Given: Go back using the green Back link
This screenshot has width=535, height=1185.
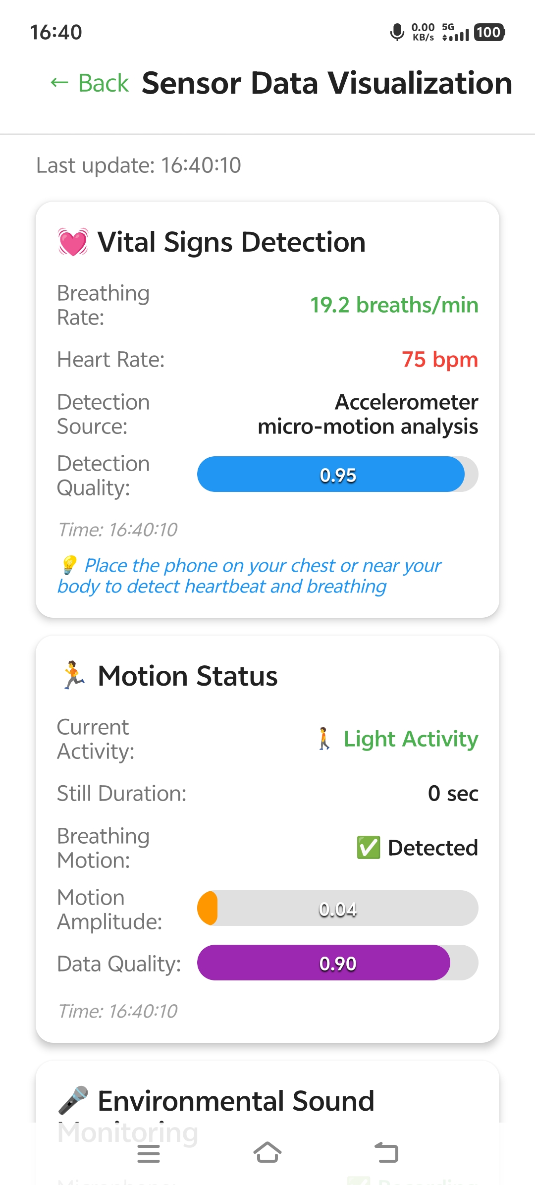Looking at the screenshot, I should (90, 83).
